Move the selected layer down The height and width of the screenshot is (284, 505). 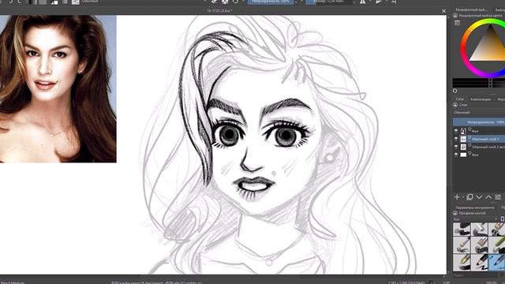coord(479,197)
